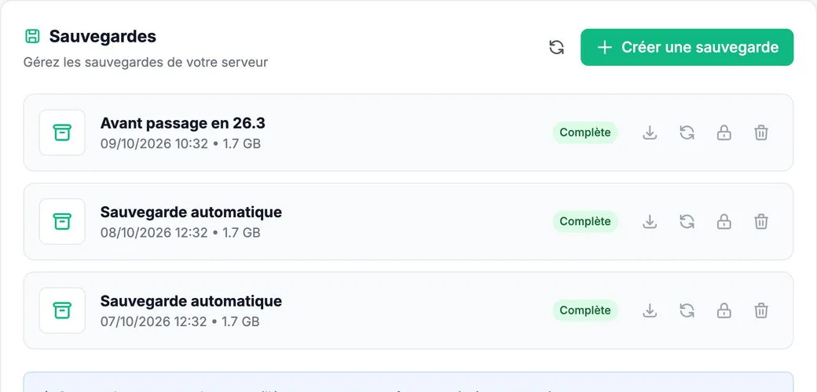Screen dimensions: 817x392
Task: Delete the 08/10/2026 automatic backup
Action: coord(761,221)
